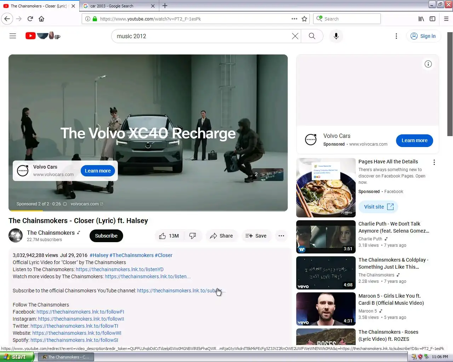Open the listenYD link in description
Image resolution: width=453 pixels, height=362 pixels.
click(120, 269)
